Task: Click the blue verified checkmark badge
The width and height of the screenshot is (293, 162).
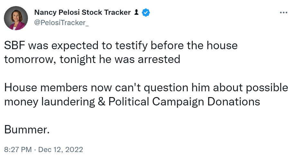Action: pos(146,13)
